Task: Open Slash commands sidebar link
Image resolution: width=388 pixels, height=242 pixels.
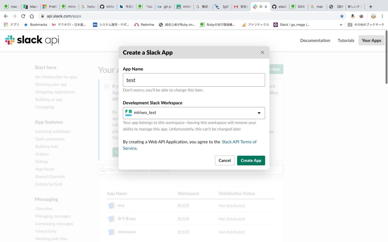Action: click(50, 139)
